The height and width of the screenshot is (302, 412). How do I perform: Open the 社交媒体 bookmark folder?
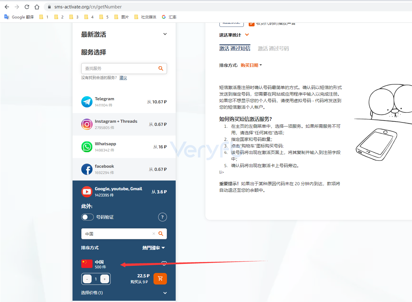click(145, 17)
